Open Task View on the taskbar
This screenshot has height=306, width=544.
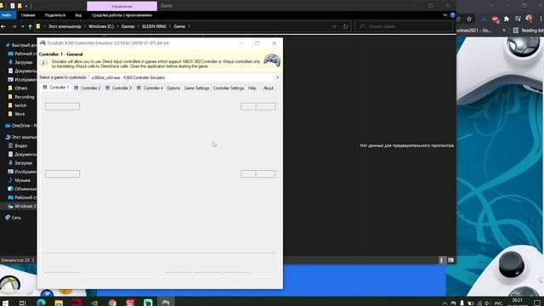(22, 303)
